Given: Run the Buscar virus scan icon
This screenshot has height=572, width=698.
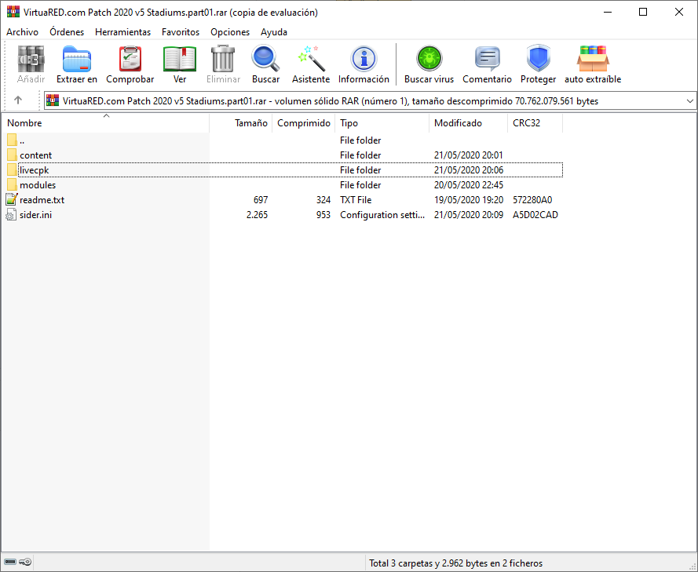Looking at the screenshot, I should 429,59.
